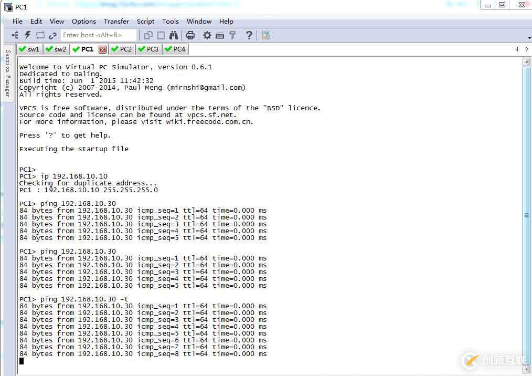Click the Public Key Agent key icon
Viewport: 532px width, 376px height.
[232, 35]
